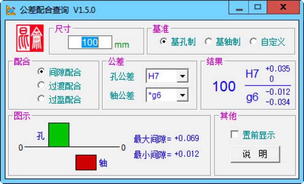This screenshot has width=304, height=184.
Task: Click the 最小间隙 value +0.012
Action: (187, 154)
